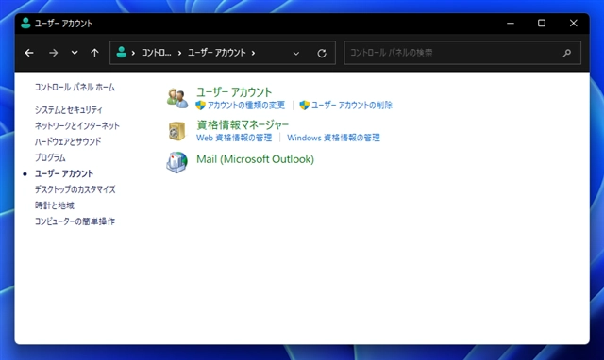The image size is (604, 360).
Task: Open ネットワークとインターネット in sidebar
Action: [77, 125]
